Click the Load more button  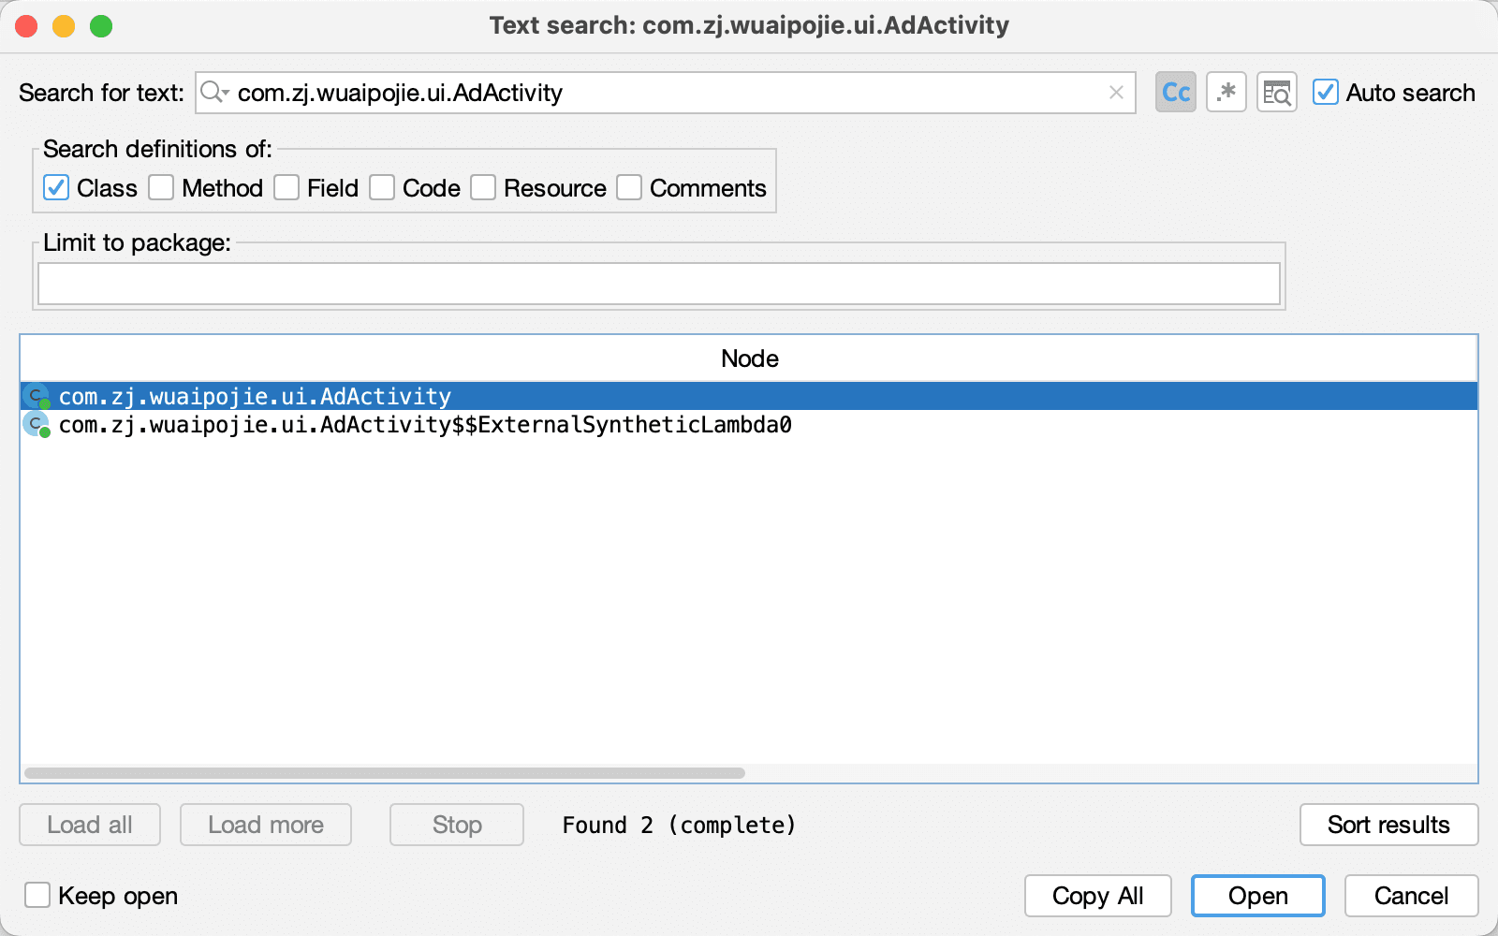[266, 825]
